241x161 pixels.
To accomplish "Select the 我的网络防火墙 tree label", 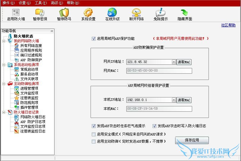I will (x=26, y=41).
